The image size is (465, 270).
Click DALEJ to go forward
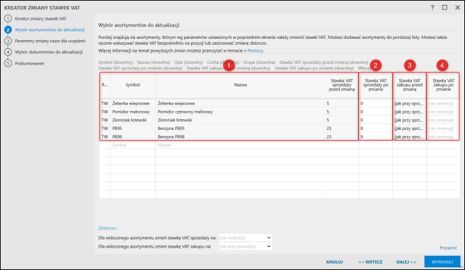pyautogui.click(x=406, y=262)
